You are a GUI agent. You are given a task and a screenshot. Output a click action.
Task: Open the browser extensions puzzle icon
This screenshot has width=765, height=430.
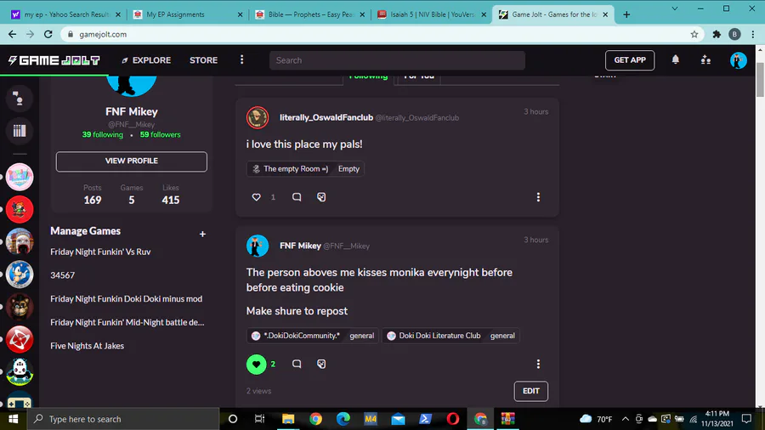click(x=717, y=34)
